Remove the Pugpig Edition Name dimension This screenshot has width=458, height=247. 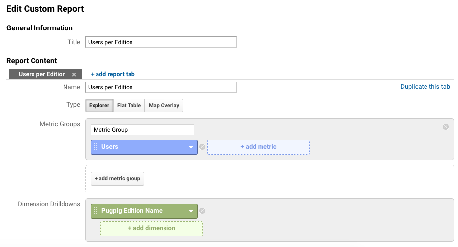[202, 211]
